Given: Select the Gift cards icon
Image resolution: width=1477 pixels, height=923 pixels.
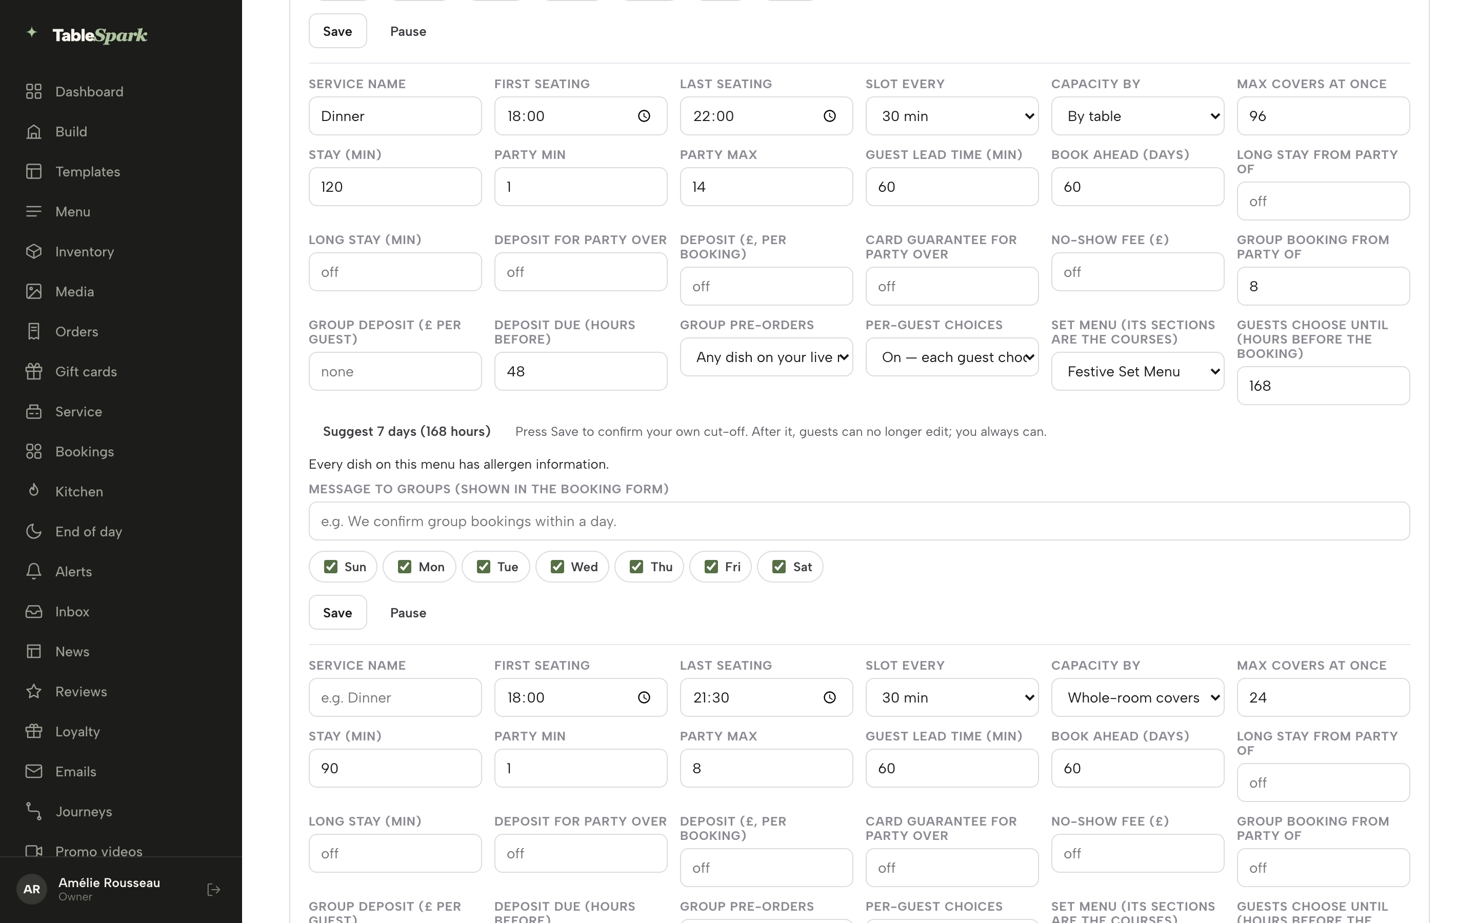Looking at the screenshot, I should 33,371.
